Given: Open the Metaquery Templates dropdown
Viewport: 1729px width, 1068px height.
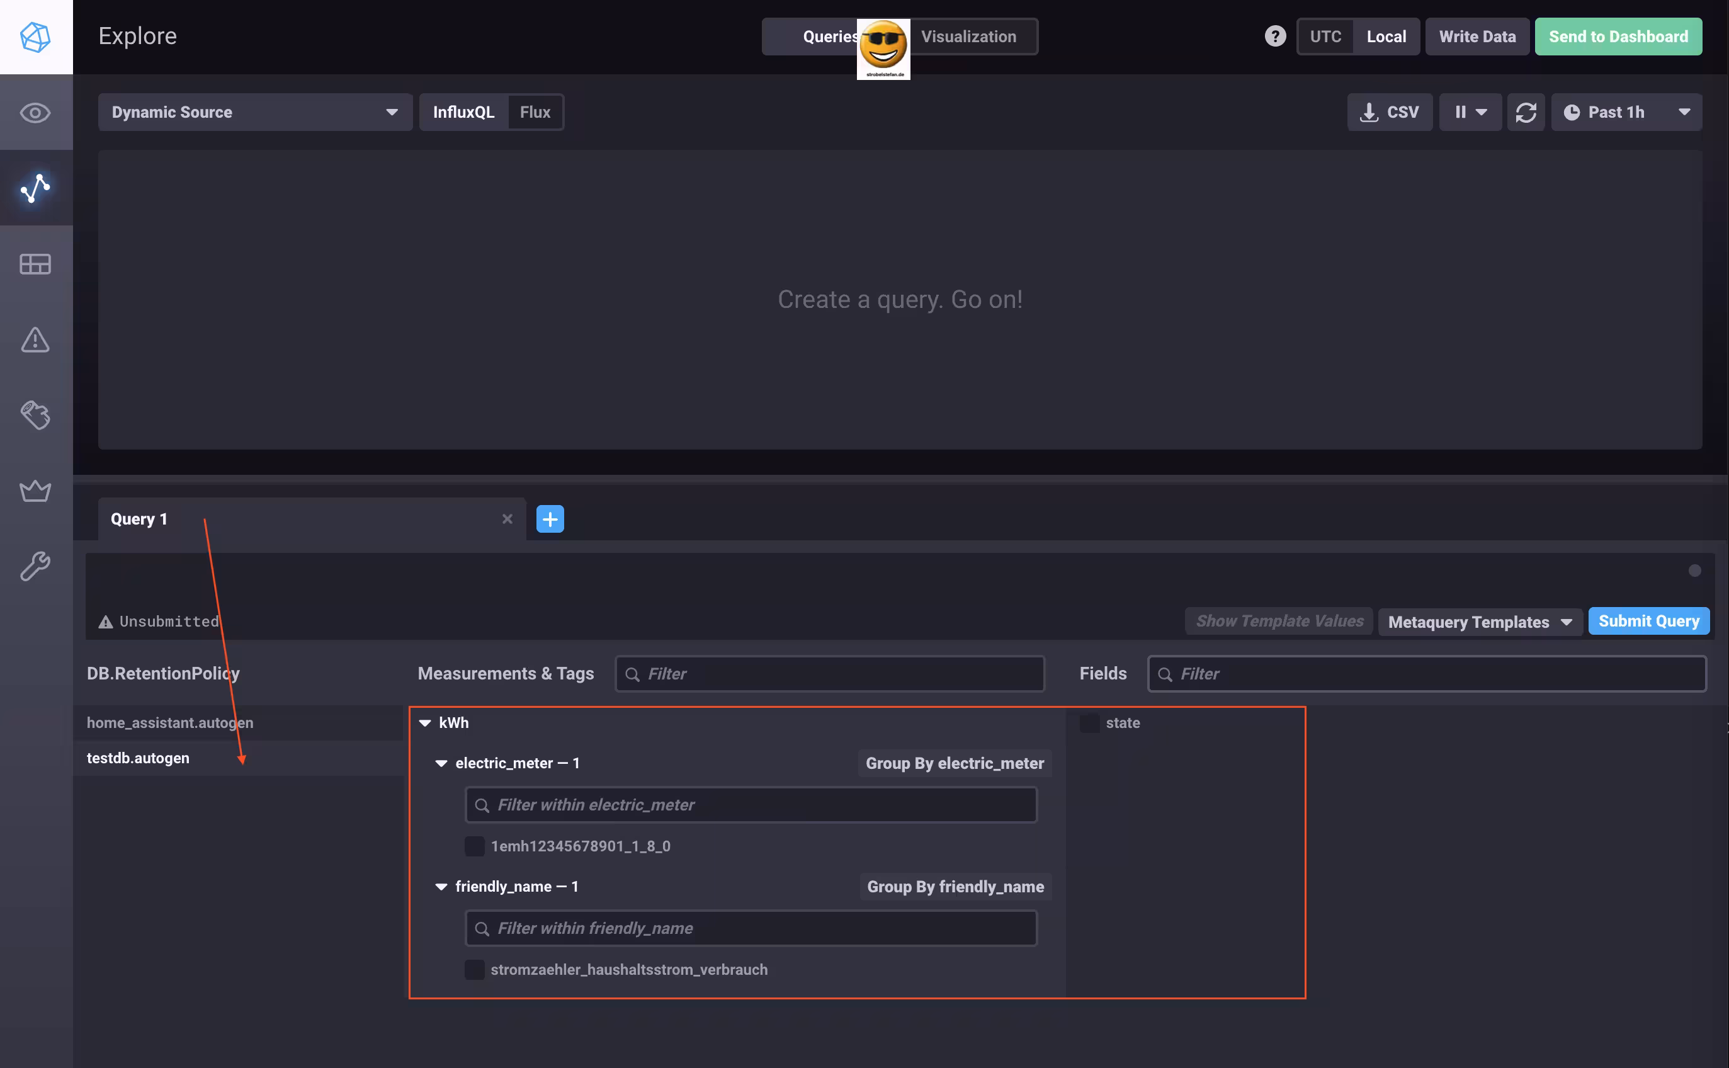Looking at the screenshot, I should click(1480, 622).
